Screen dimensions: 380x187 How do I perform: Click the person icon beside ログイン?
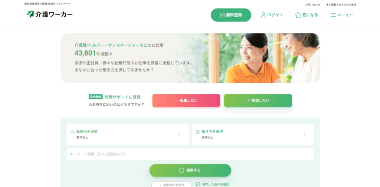coord(263,15)
